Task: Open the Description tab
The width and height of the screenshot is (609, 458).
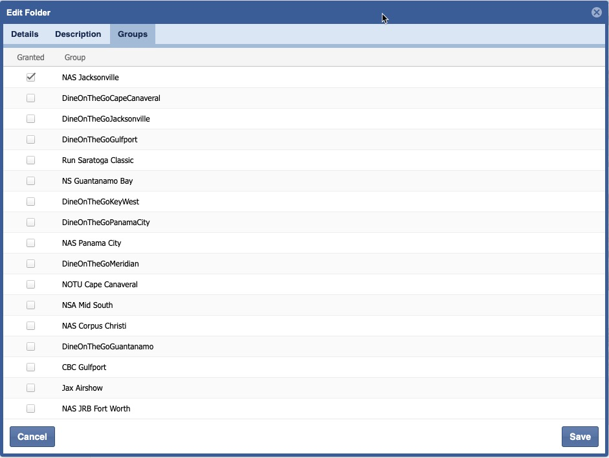Action: 78,34
